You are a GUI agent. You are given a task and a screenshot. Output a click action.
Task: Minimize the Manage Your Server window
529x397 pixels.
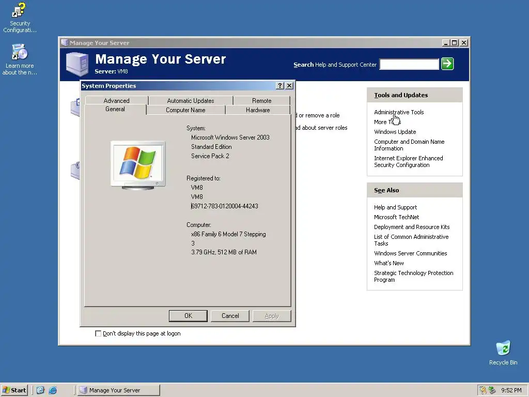pyautogui.click(x=446, y=43)
